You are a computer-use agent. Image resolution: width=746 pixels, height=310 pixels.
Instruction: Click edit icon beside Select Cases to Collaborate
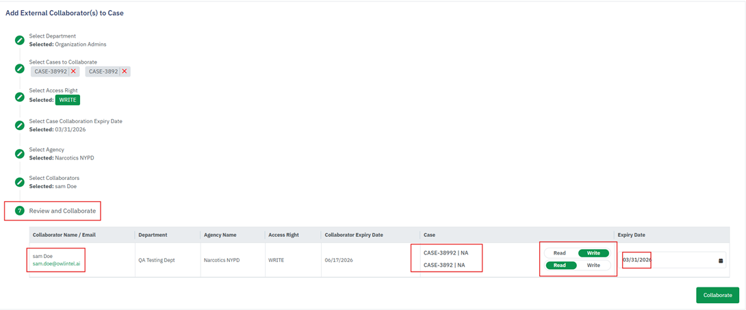tap(20, 68)
